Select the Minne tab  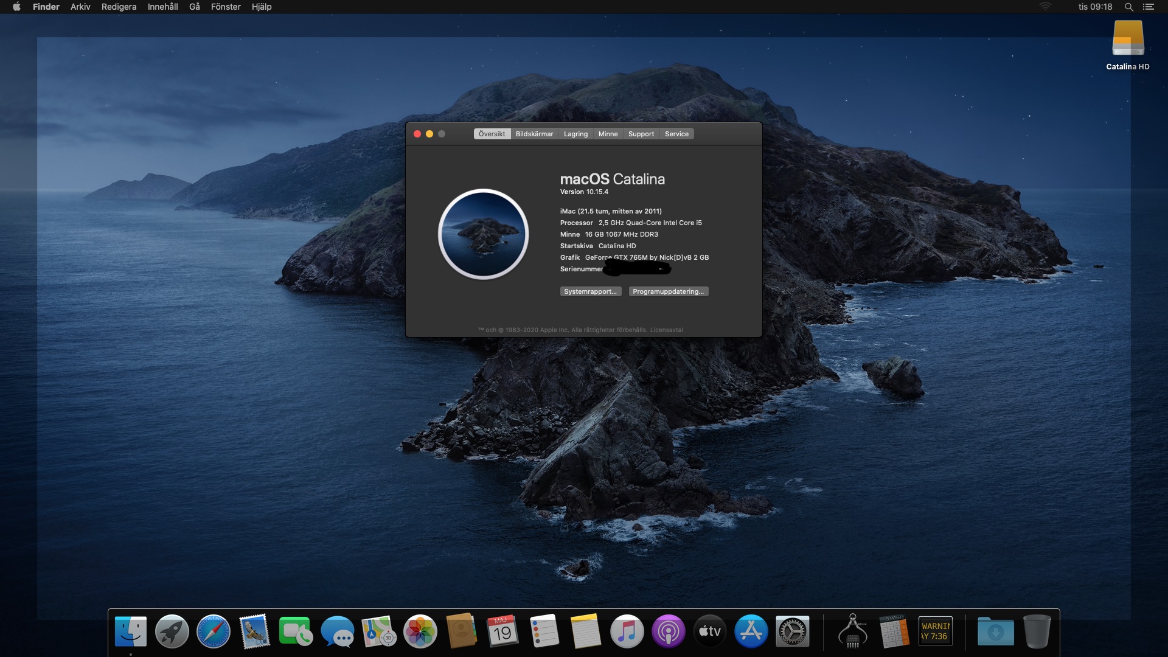click(x=608, y=134)
